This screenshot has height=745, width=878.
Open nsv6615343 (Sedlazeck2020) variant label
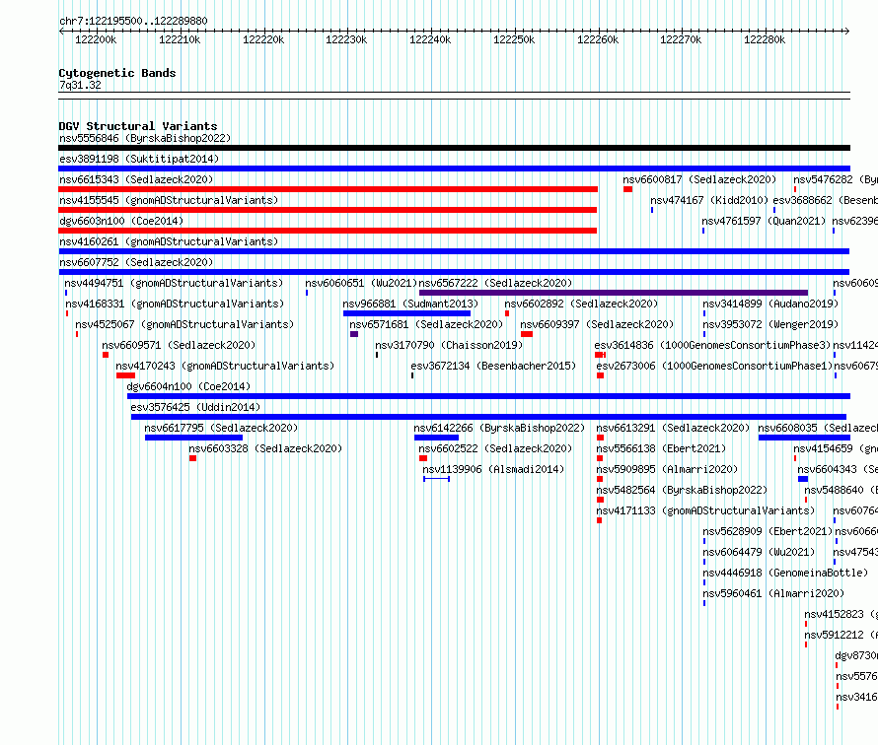[136, 179]
